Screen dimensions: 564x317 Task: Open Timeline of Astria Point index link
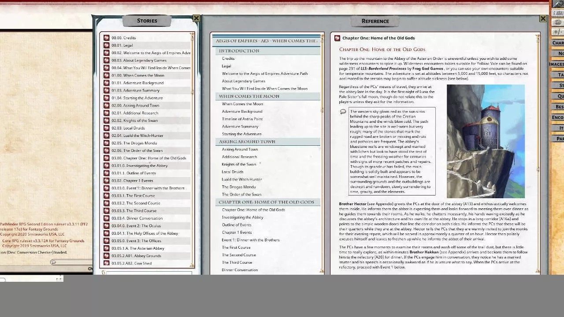click(242, 119)
